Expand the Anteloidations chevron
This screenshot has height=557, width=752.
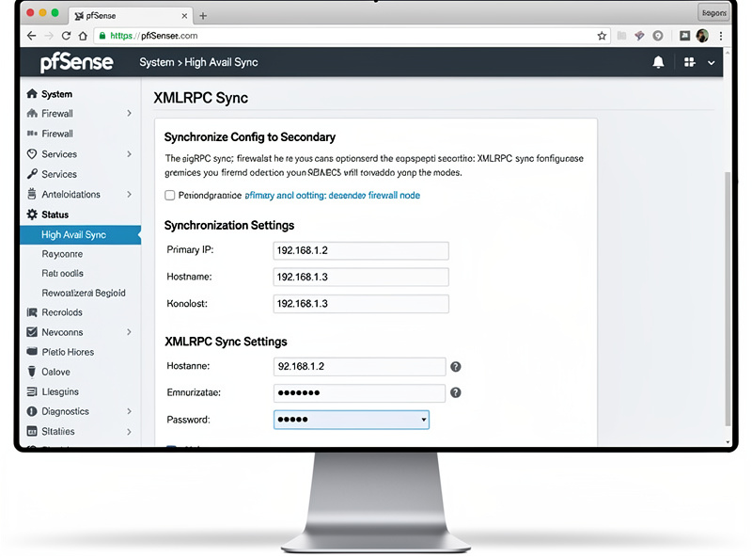tap(129, 194)
